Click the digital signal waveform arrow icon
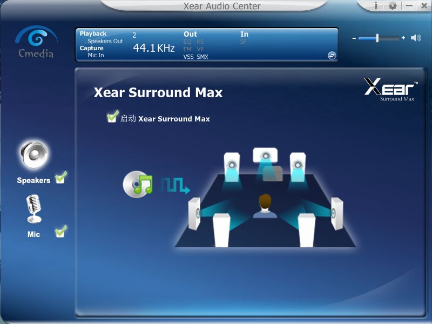 tap(175, 185)
